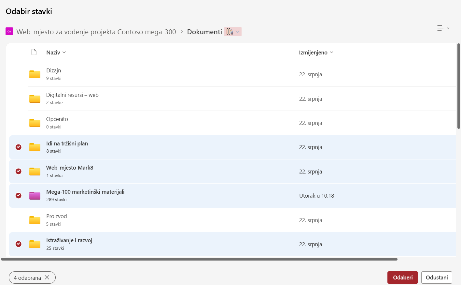Open the Općenito folder name
The image size is (461, 285).
pyautogui.click(x=57, y=119)
